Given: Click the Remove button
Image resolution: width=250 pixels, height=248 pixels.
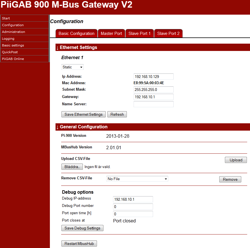Looking at the screenshot, I should coord(230,179).
